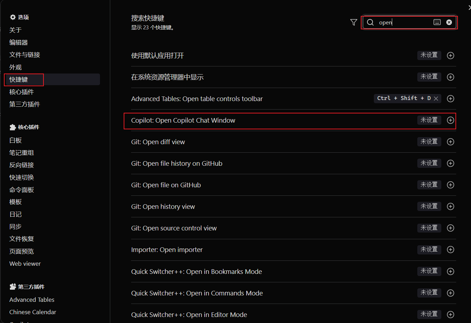Click the hotkey filter funnel icon
Screen dimensions: 471x323
point(354,22)
